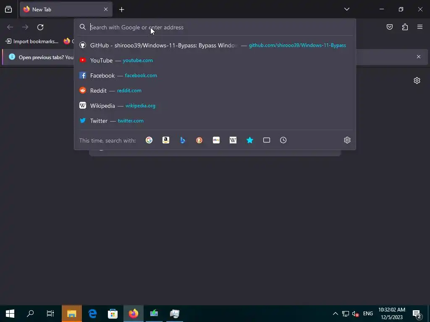Viewport: 430px width, 322px height.
Task: Open the Firefox View icon in tab strip
Action: (8, 9)
